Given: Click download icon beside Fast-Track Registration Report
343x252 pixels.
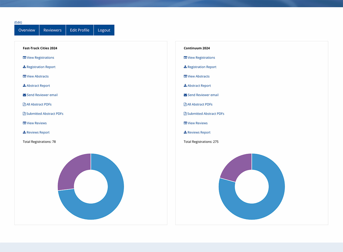Looking at the screenshot, I should click(x=24, y=67).
